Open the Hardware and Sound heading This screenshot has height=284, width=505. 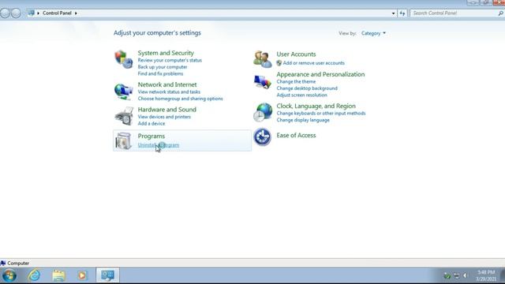pos(166,110)
